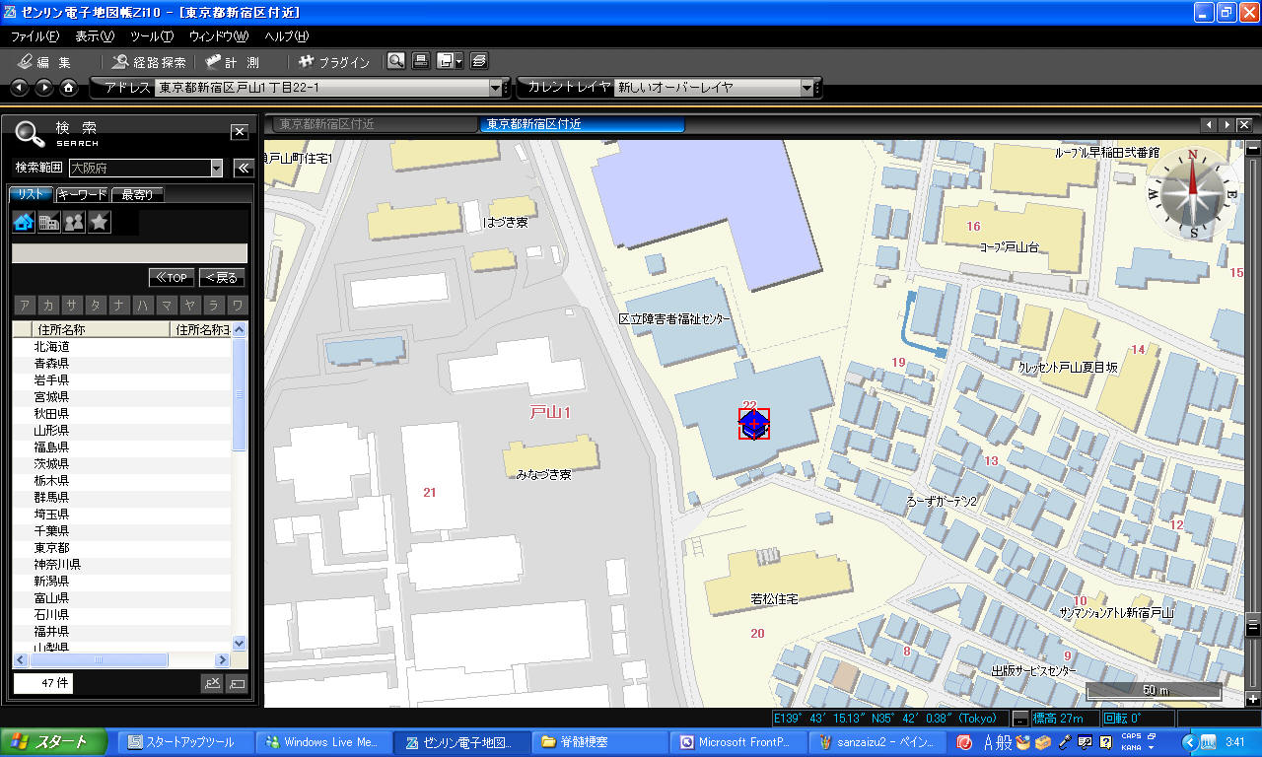
Task: Click the ワ kana filter button
Action: point(237,305)
